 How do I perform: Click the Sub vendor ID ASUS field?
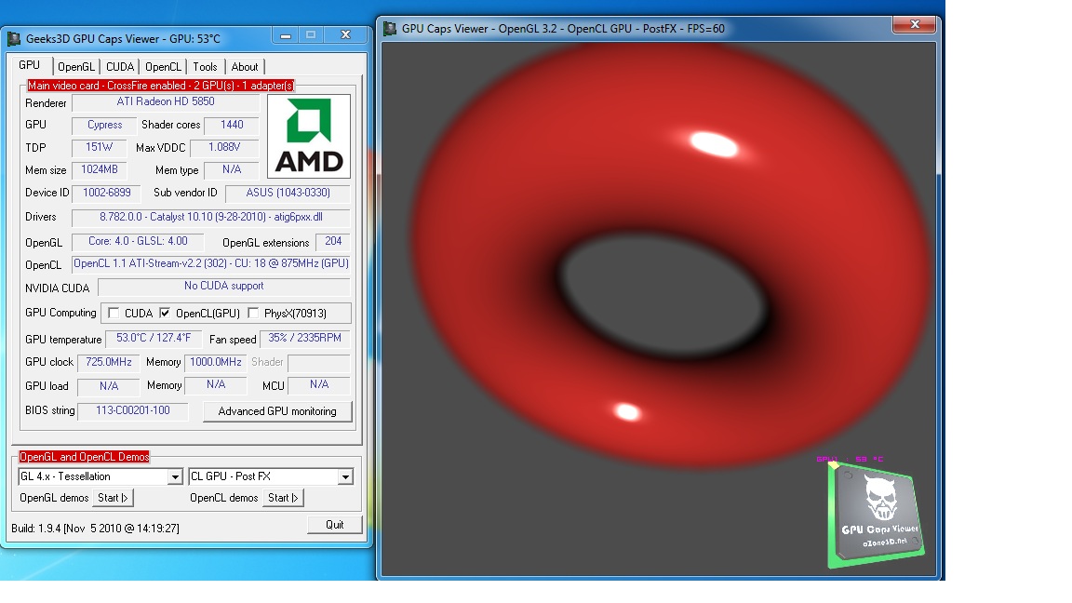288,194
